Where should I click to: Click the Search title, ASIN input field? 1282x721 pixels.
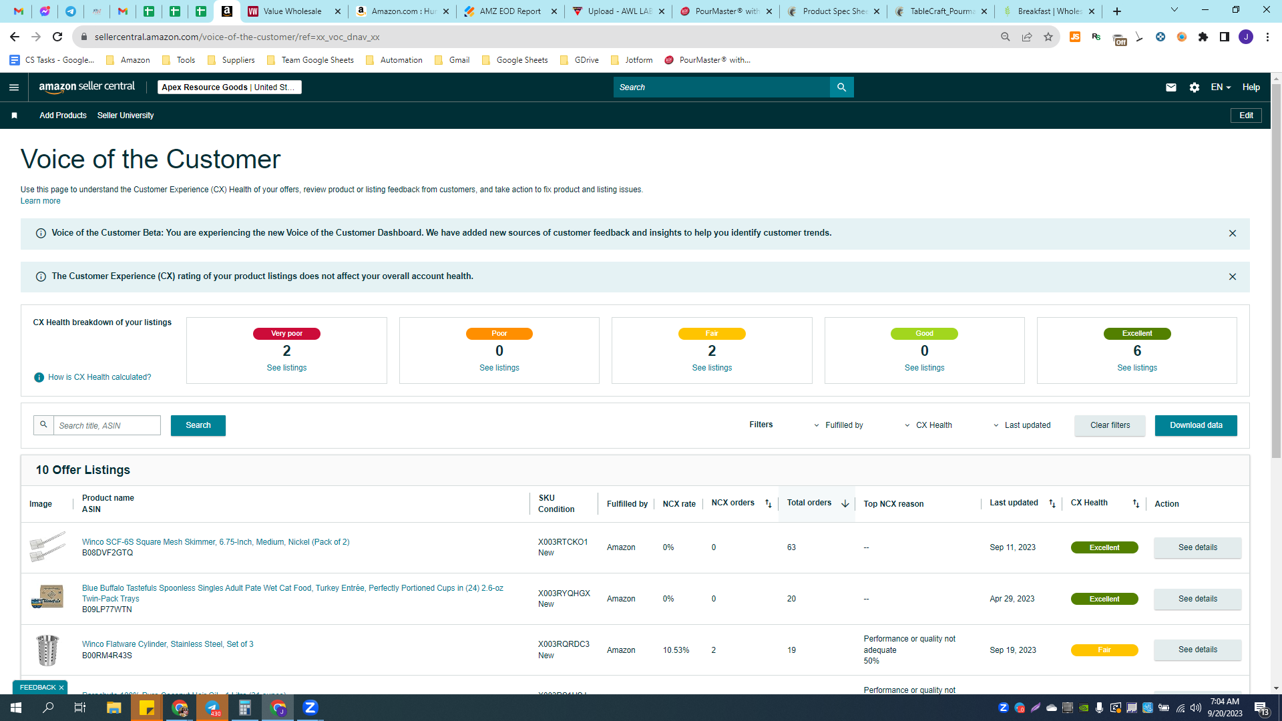107,426
